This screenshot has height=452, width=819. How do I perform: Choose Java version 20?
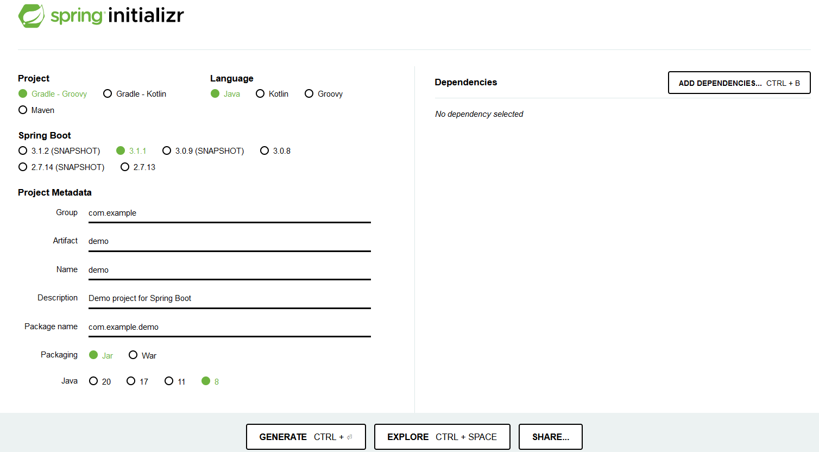click(x=100, y=381)
